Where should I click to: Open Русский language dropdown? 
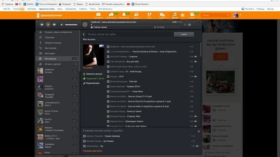pos(248,9)
